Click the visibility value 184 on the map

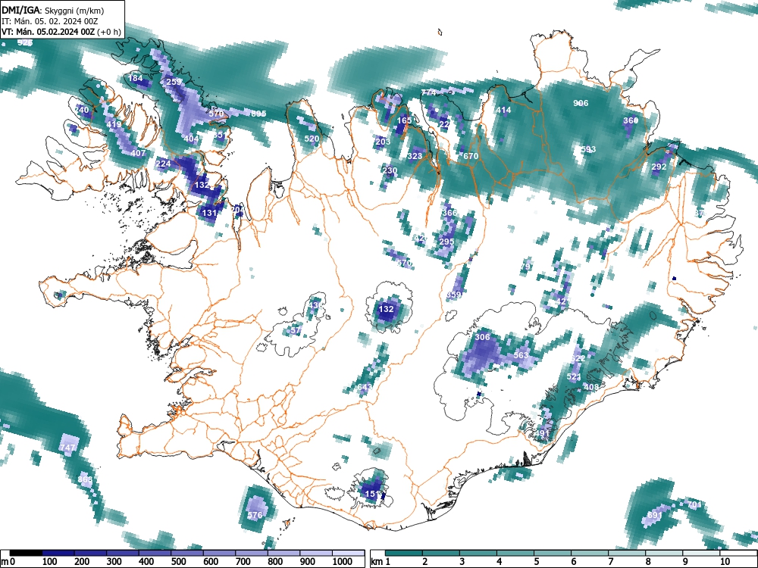click(x=136, y=78)
